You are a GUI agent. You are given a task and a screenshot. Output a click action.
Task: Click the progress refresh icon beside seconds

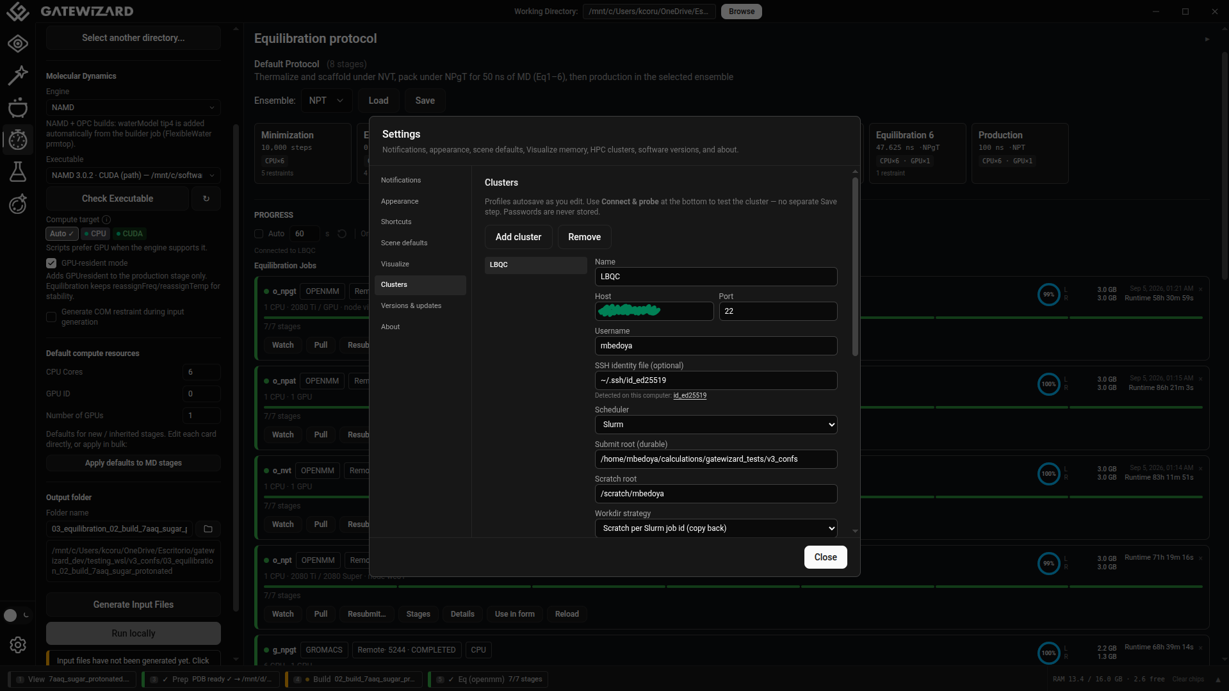pos(342,234)
